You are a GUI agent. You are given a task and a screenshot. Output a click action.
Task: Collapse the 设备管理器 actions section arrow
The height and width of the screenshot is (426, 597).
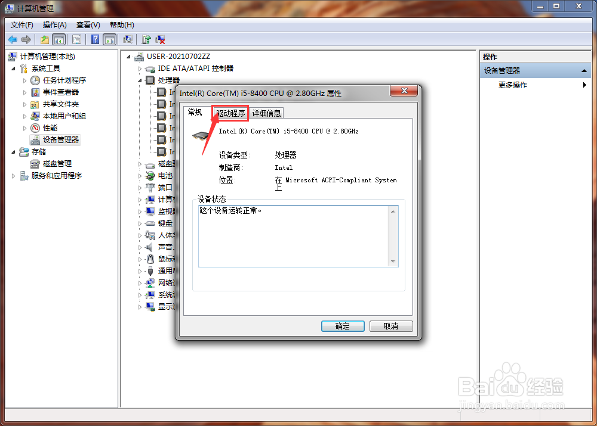point(584,71)
